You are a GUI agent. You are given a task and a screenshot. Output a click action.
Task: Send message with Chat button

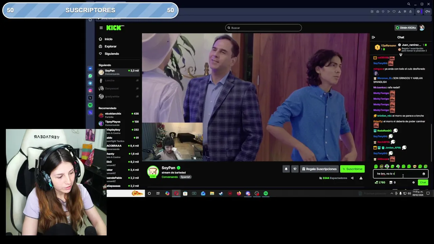click(423, 182)
